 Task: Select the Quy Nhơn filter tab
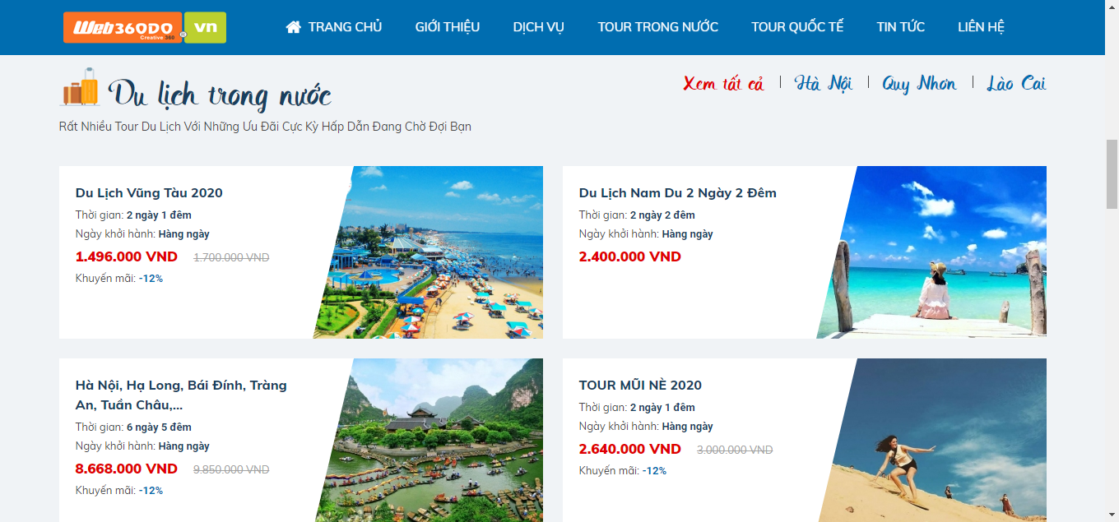click(x=920, y=84)
